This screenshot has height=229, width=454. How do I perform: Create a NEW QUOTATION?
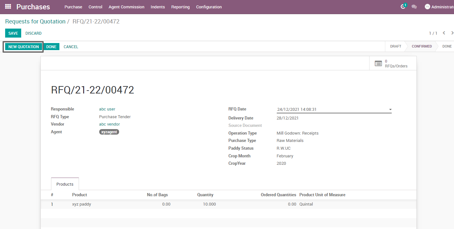coord(23,47)
